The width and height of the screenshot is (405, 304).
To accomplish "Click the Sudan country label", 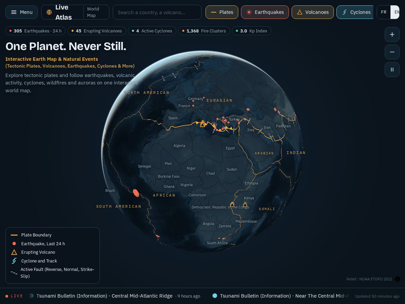I will pyautogui.click(x=232, y=169).
